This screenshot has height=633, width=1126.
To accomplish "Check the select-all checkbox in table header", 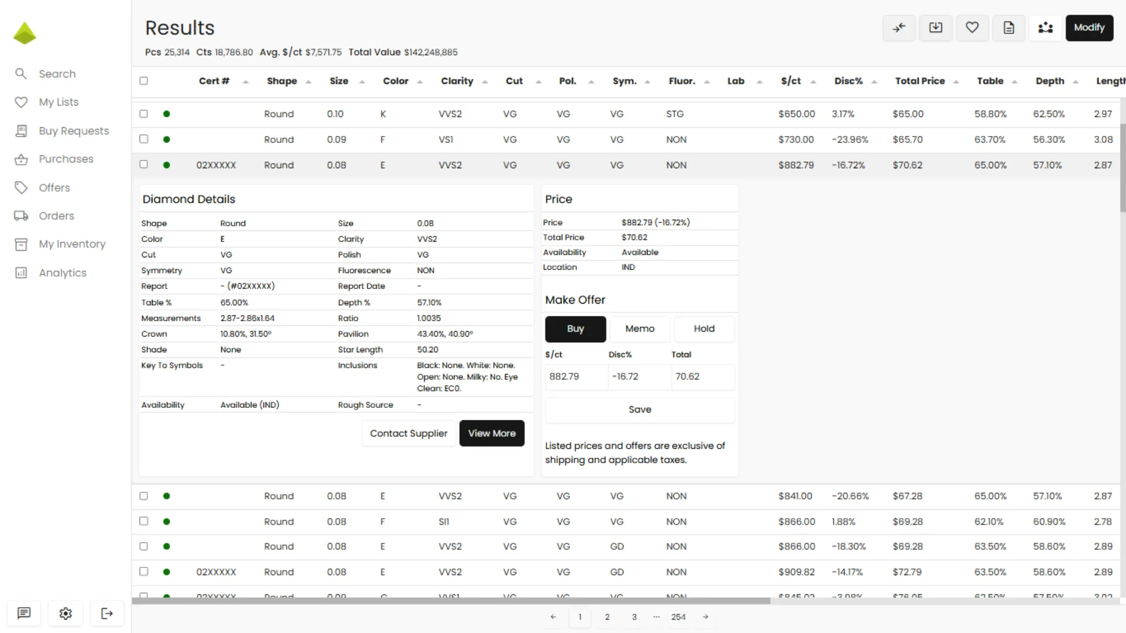I will pyautogui.click(x=144, y=81).
